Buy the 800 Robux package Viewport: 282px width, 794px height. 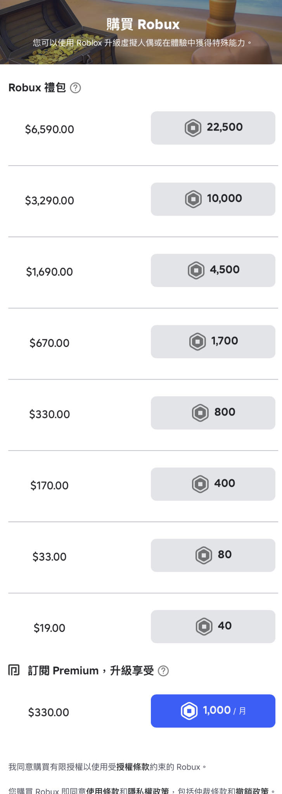click(213, 413)
